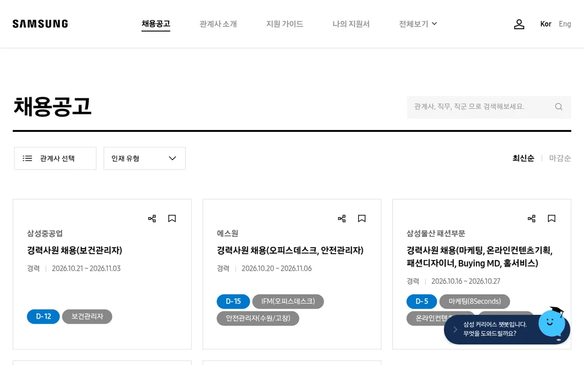This screenshot has width=584, height=365.
Task: Open the 나의 지원서 menu
Action: [x=351, y=24]
